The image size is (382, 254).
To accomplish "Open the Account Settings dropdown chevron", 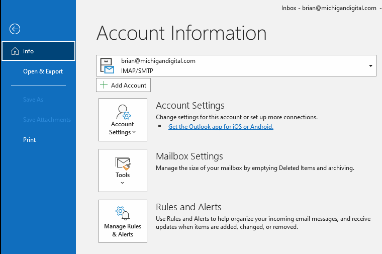I will pyautogui.click(x=134, y=133).
